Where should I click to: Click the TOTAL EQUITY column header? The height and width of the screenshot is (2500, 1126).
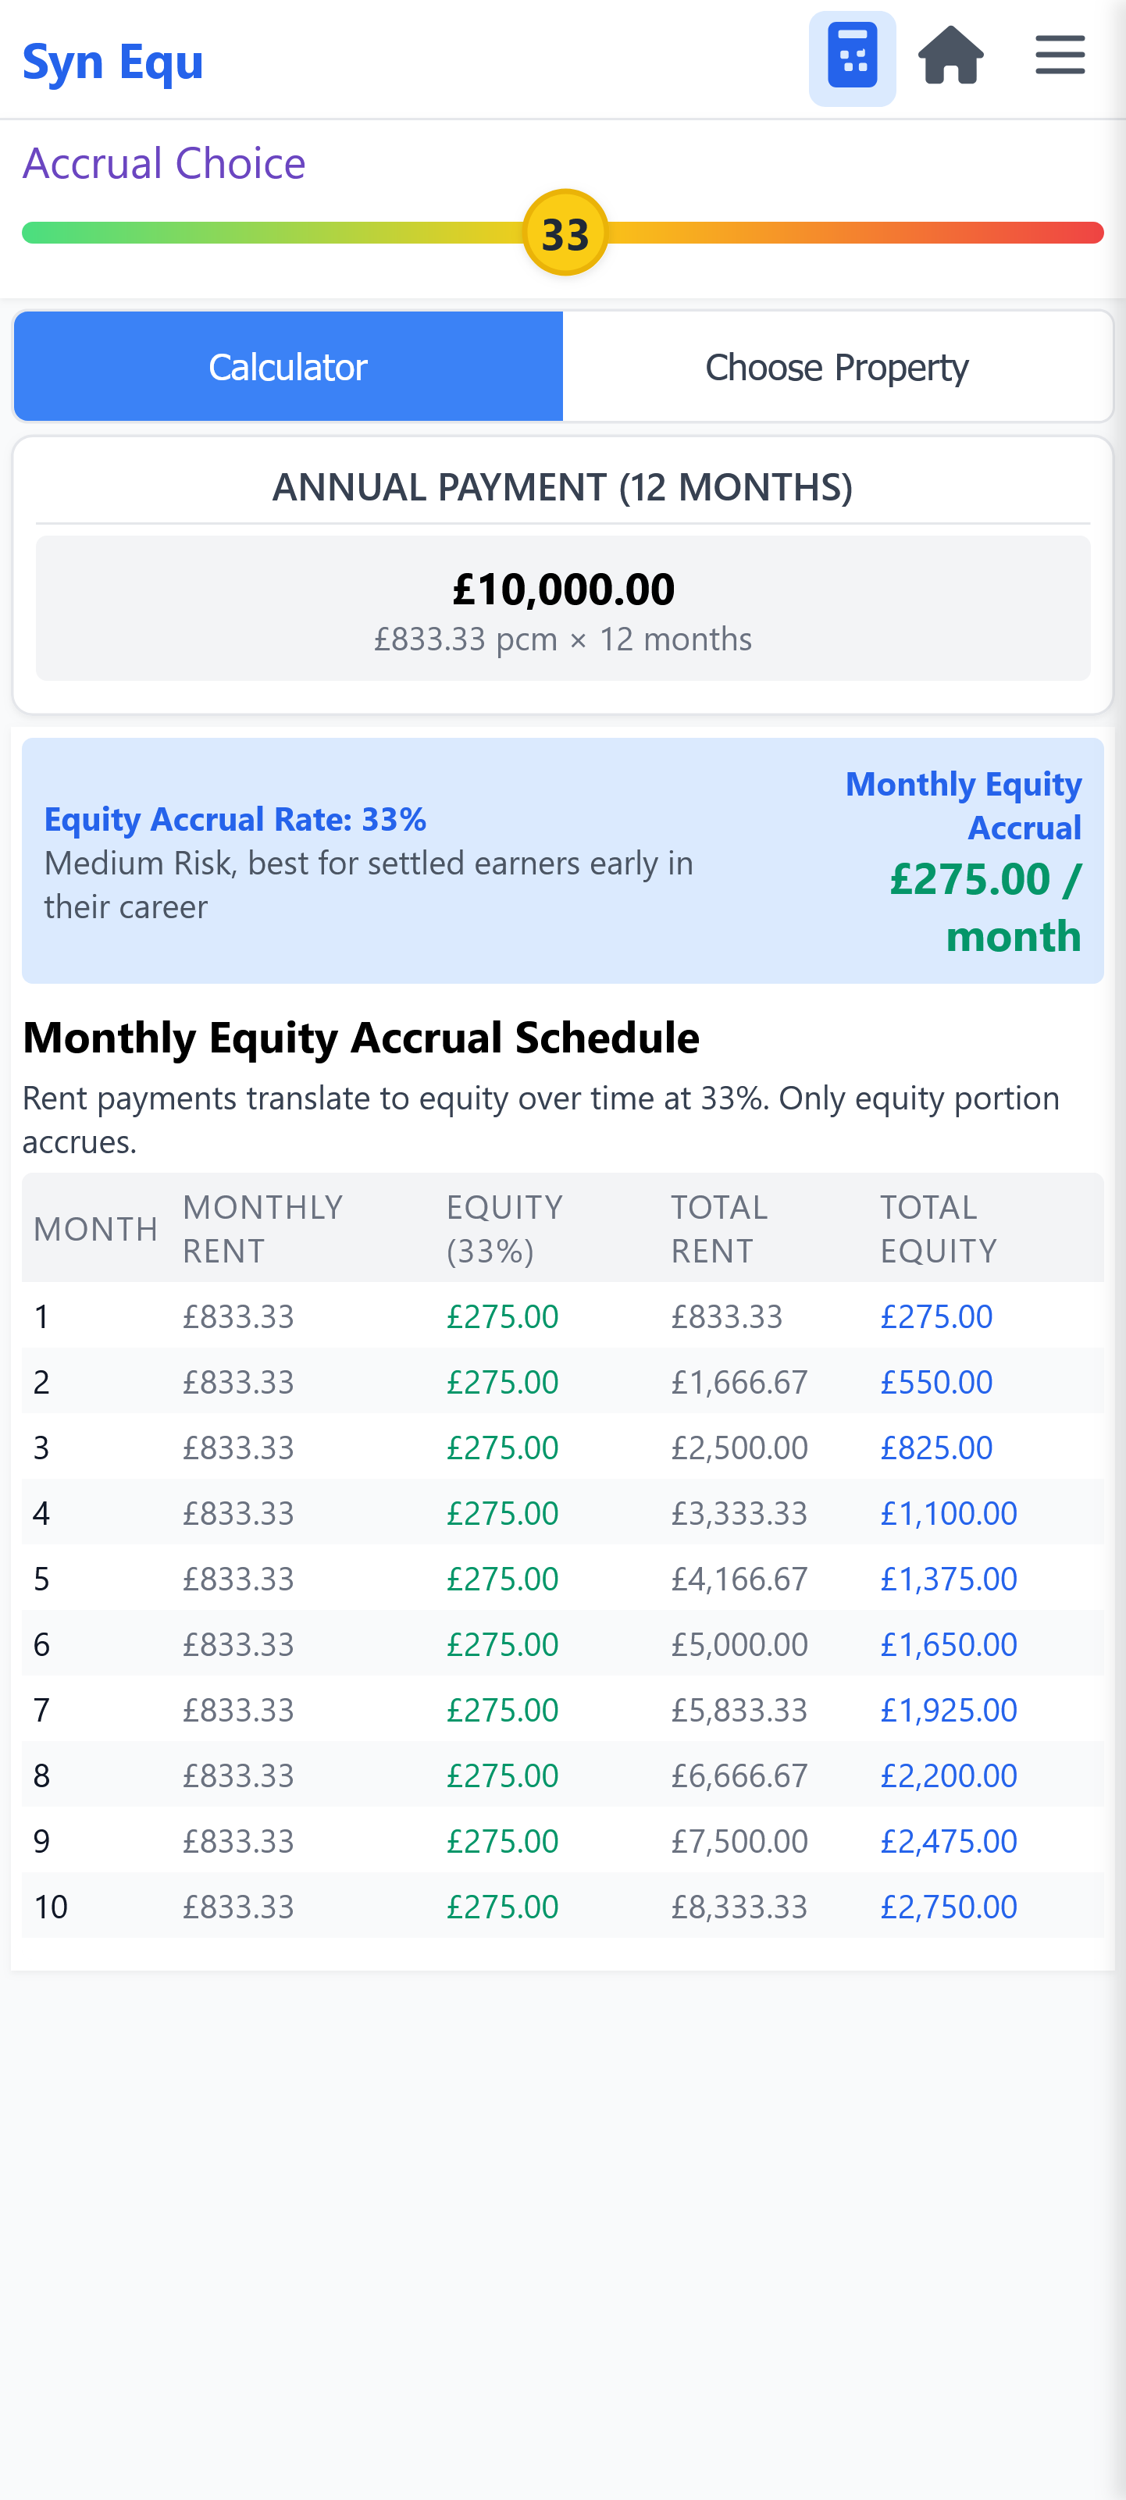point(939,1229)
